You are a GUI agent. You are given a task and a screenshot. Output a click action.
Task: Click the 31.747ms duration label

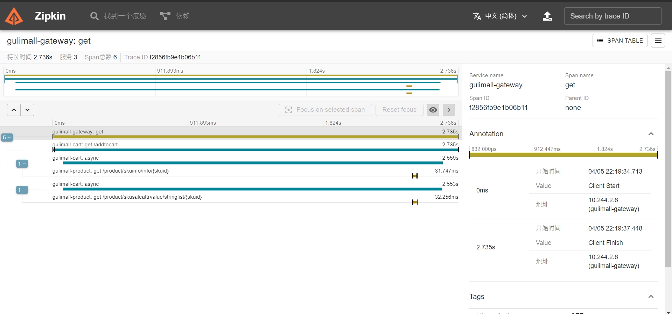(x=447, y=171)
